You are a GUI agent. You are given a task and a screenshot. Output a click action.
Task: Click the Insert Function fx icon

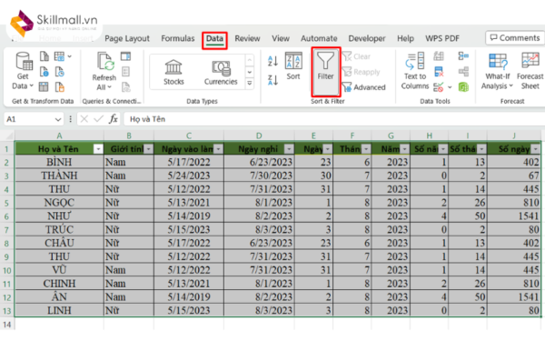pyautogui.click(x=113, y=119)
